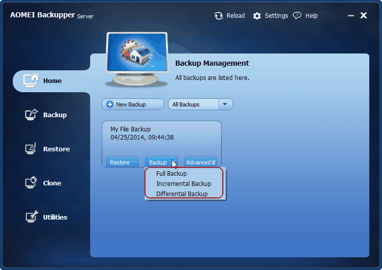The height and width of the screenshot is (270, 382).
Task: Go to the Clone section label
Action: click(52, 183)
